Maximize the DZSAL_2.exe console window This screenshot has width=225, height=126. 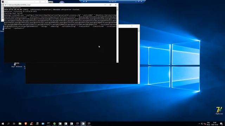point(110,5)
